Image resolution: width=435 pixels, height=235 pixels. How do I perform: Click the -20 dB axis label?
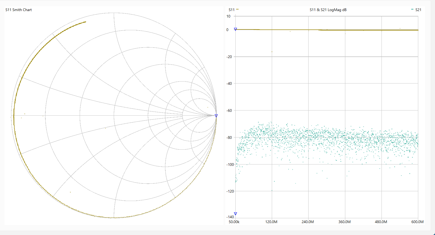(229, 57)
